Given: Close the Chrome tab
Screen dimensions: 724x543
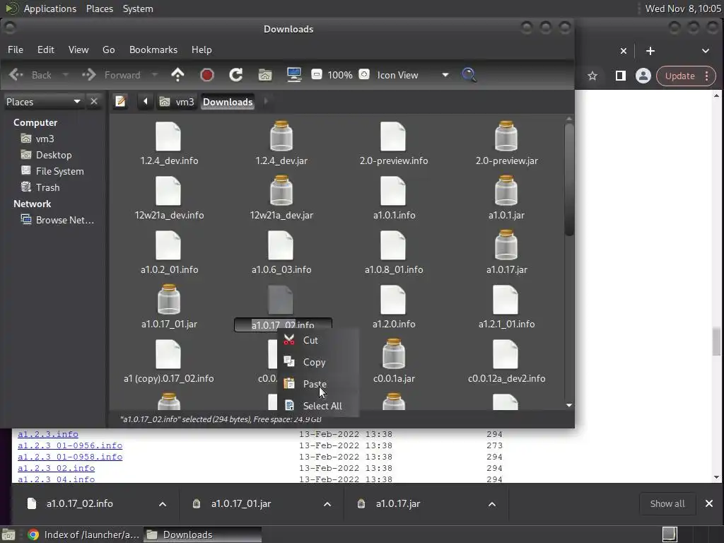Looking at the screenshot, I should (624, 51).
